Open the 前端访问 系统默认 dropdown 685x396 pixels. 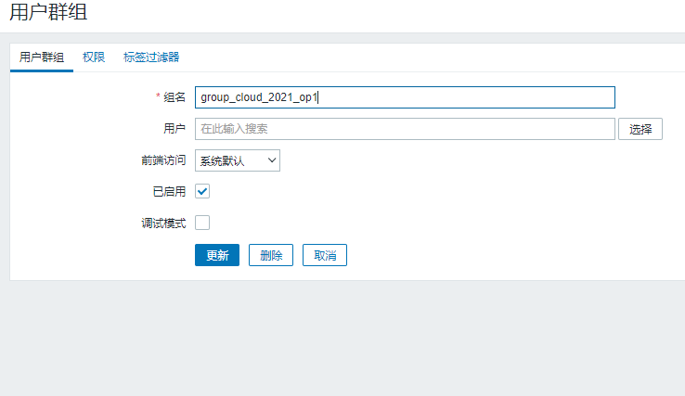coord(237,160)
